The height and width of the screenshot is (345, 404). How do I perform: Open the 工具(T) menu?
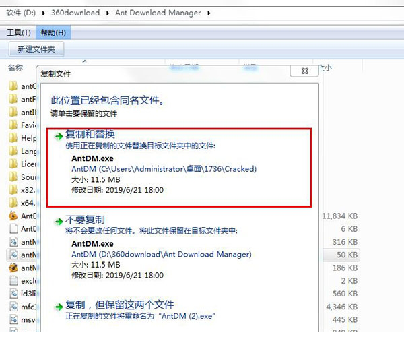click(19, 32)
